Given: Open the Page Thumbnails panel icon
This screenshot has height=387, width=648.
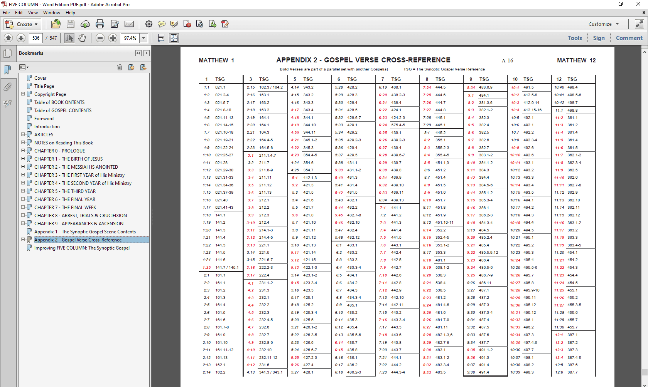Looking at the screenshot, I should (x=7, y=54).
